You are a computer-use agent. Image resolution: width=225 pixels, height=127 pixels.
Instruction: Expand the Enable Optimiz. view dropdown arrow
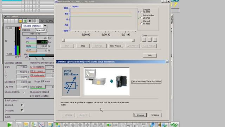45,26
